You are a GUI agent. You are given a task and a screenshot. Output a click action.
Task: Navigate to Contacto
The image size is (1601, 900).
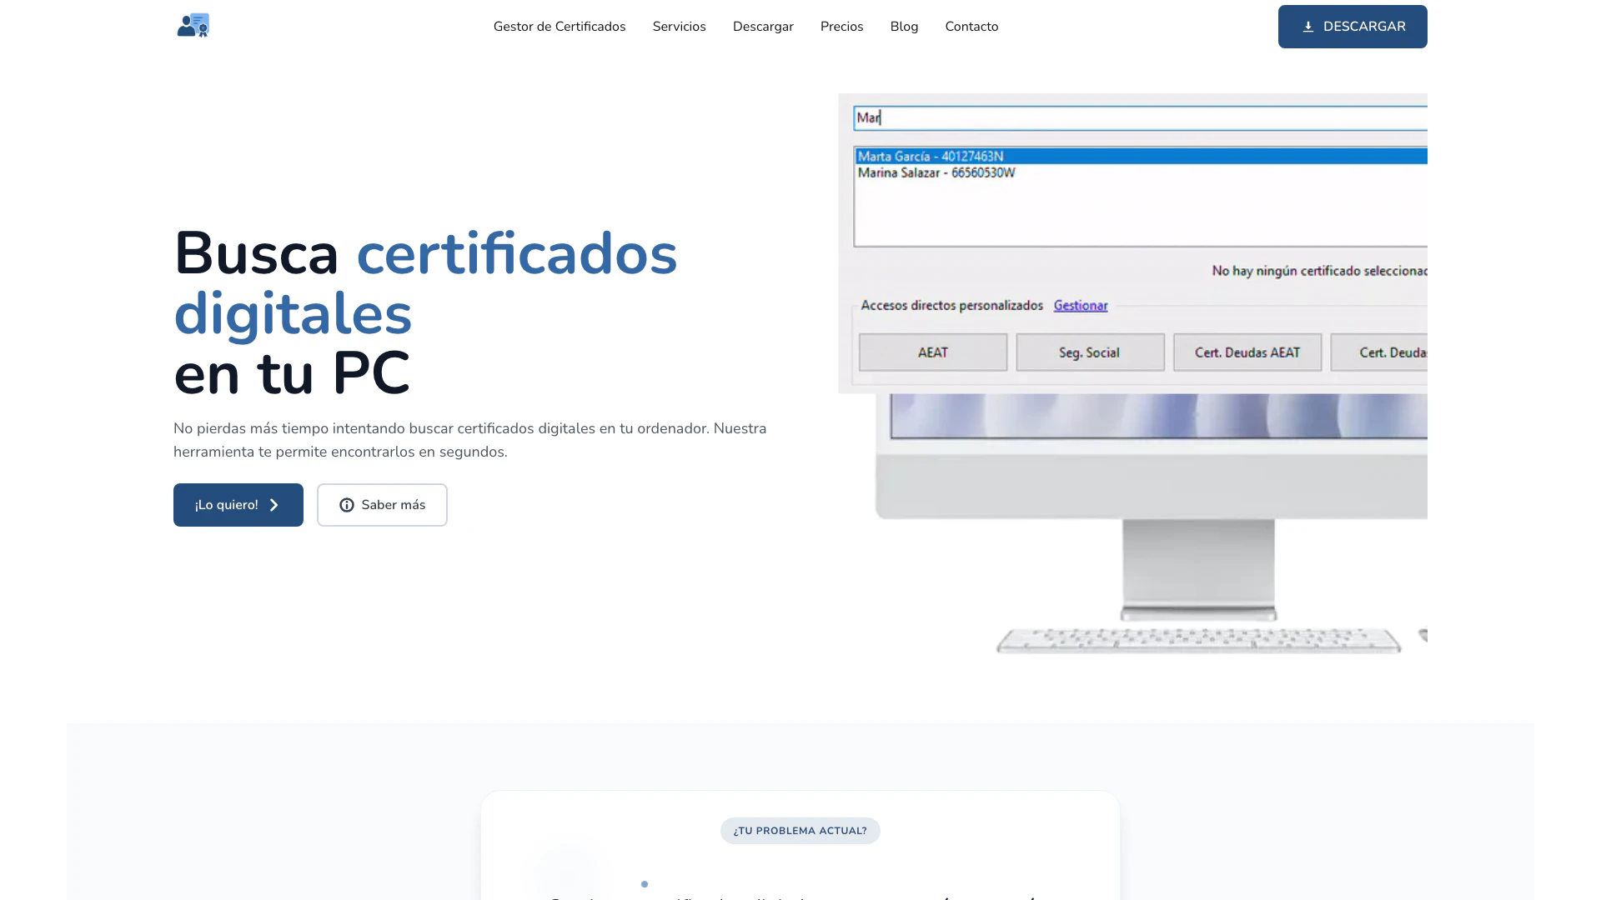[971, 27]
